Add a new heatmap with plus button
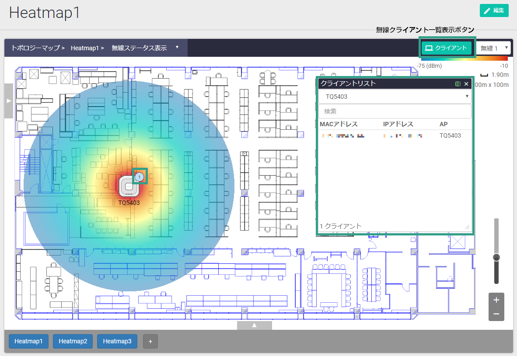517x356 pixels. [150, 342]
